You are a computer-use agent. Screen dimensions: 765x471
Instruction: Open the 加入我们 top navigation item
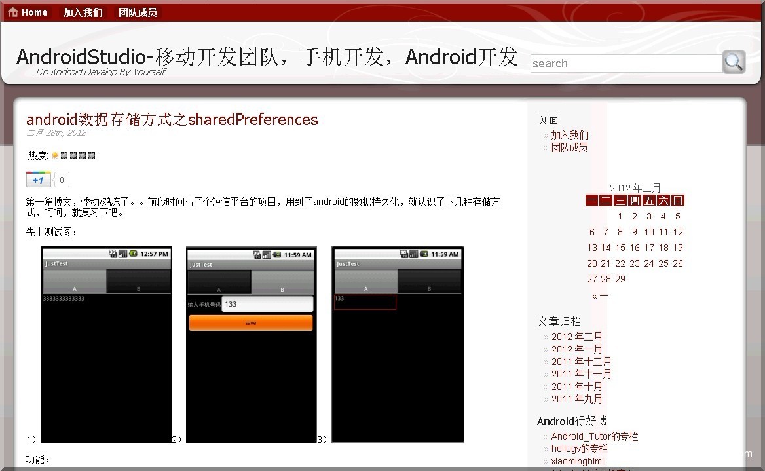click(83, 12)
